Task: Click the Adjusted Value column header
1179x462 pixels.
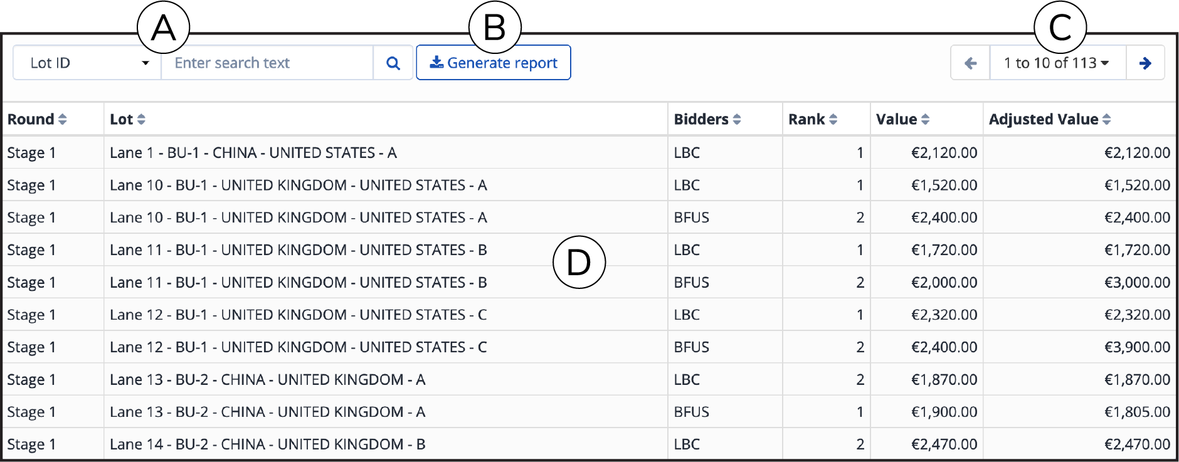Action: pyautogui.click(x=1044, y=119)
